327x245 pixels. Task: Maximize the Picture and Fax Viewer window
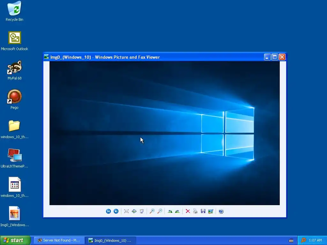coord(275,57)
